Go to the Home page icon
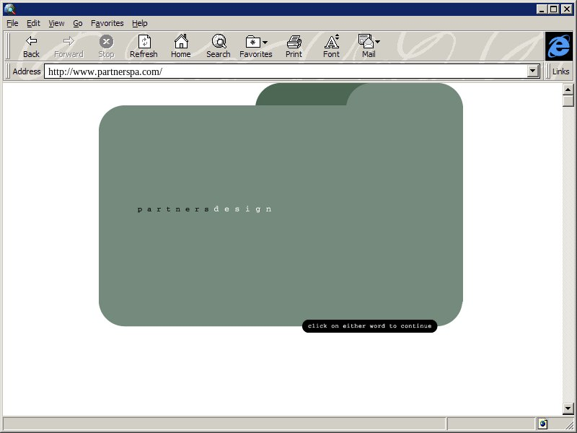The height and width of the screenshot is (433, 577). click(x=181, y=42)
